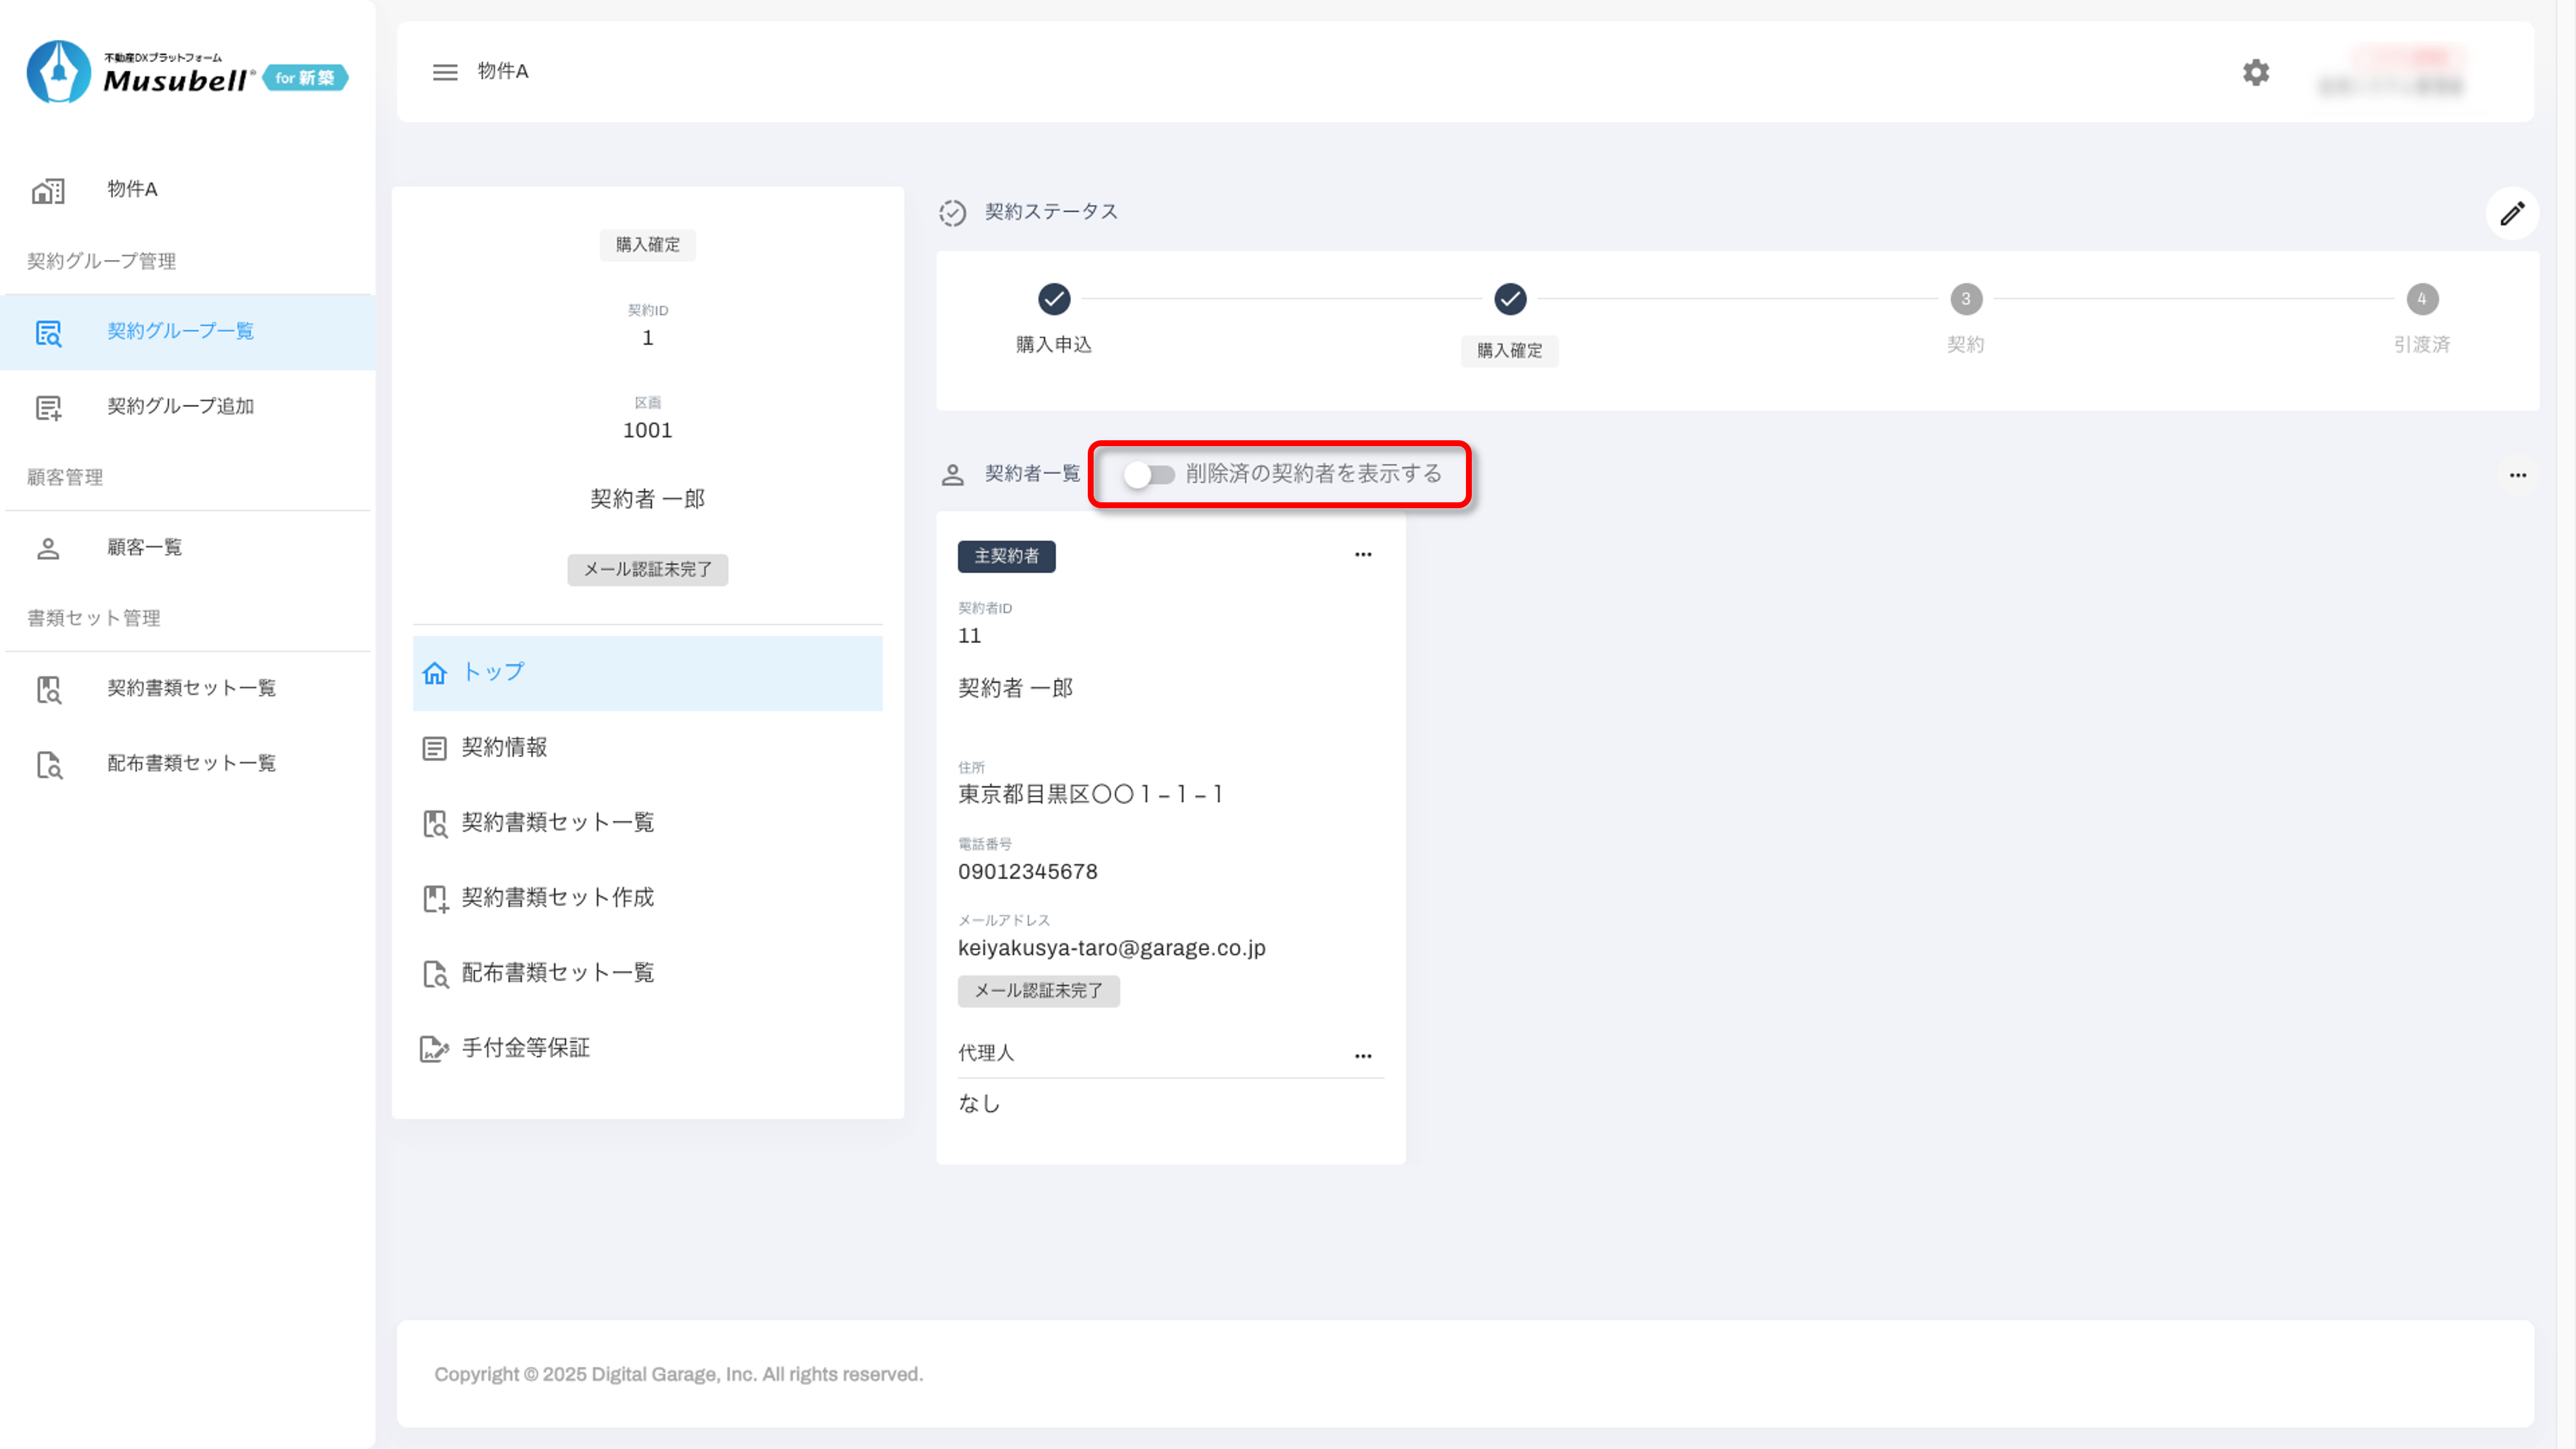Click the 契約グループ追加 sidebar icon

pyautogui.click(x=48, y=407)
